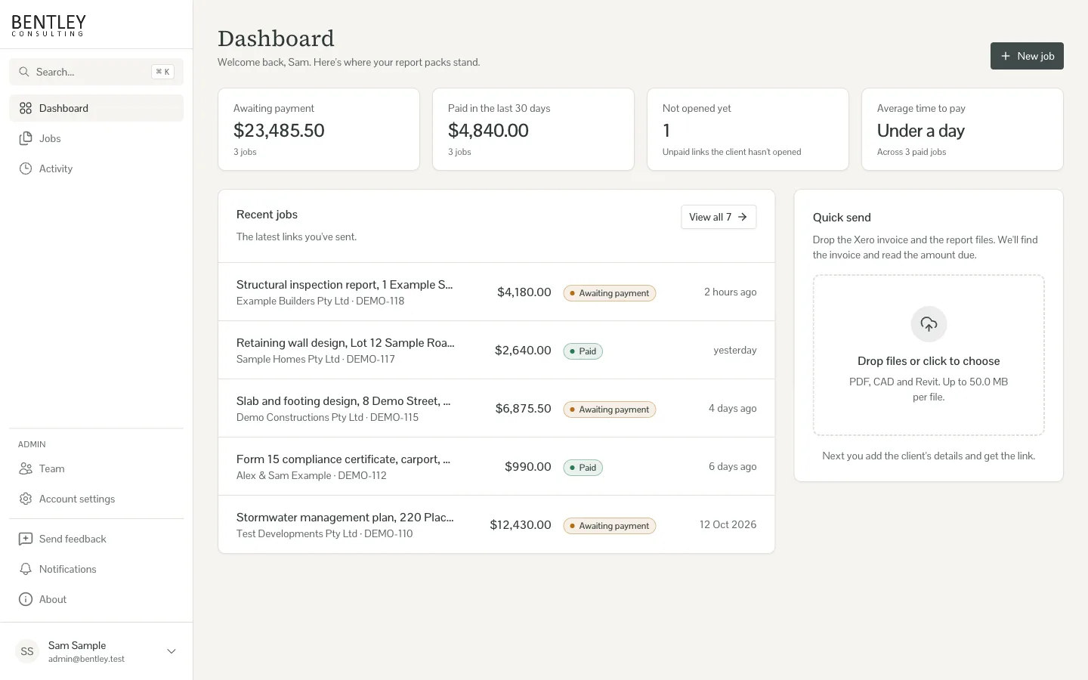
Task: Open Notifications from sidebar
Action: pyautogui.click(x=96, y=569)
